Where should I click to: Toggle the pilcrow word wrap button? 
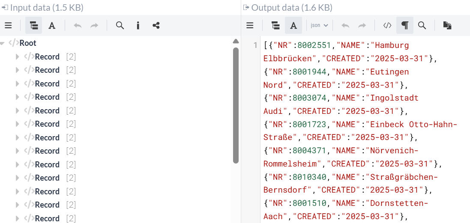(404, 26)
